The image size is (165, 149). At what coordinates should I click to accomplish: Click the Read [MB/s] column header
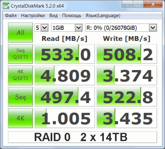tap(64, 38)
